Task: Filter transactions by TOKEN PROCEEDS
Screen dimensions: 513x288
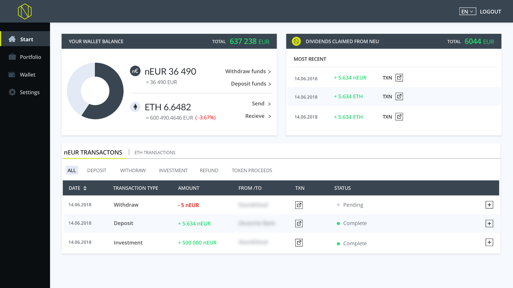Action: (x=252, y=170)
